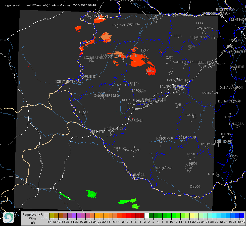Click the MOHÁCS town label

coord(215,174)
